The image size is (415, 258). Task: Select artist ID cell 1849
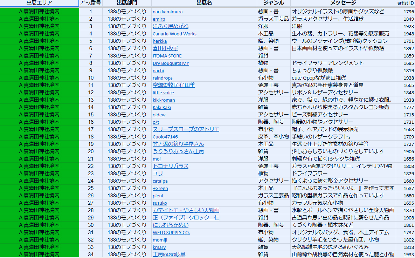coord(405,19)
